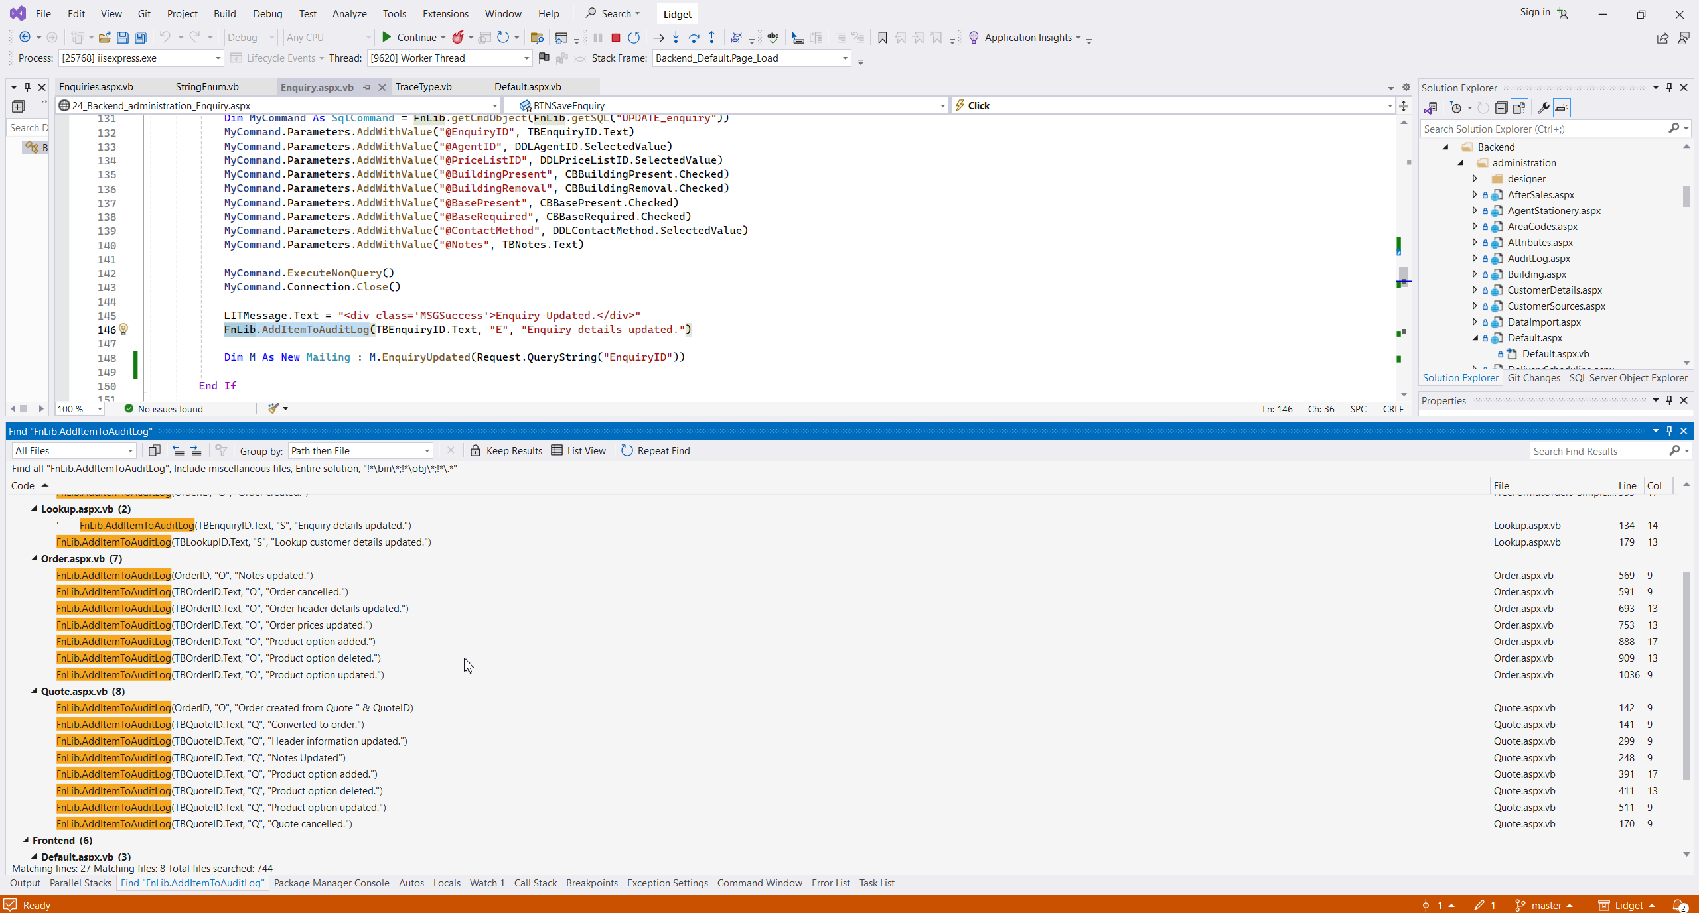Screen dimensions: 1699x913
Task: Click Restart debugging circular arrow icon
Action: pos(634,38)
